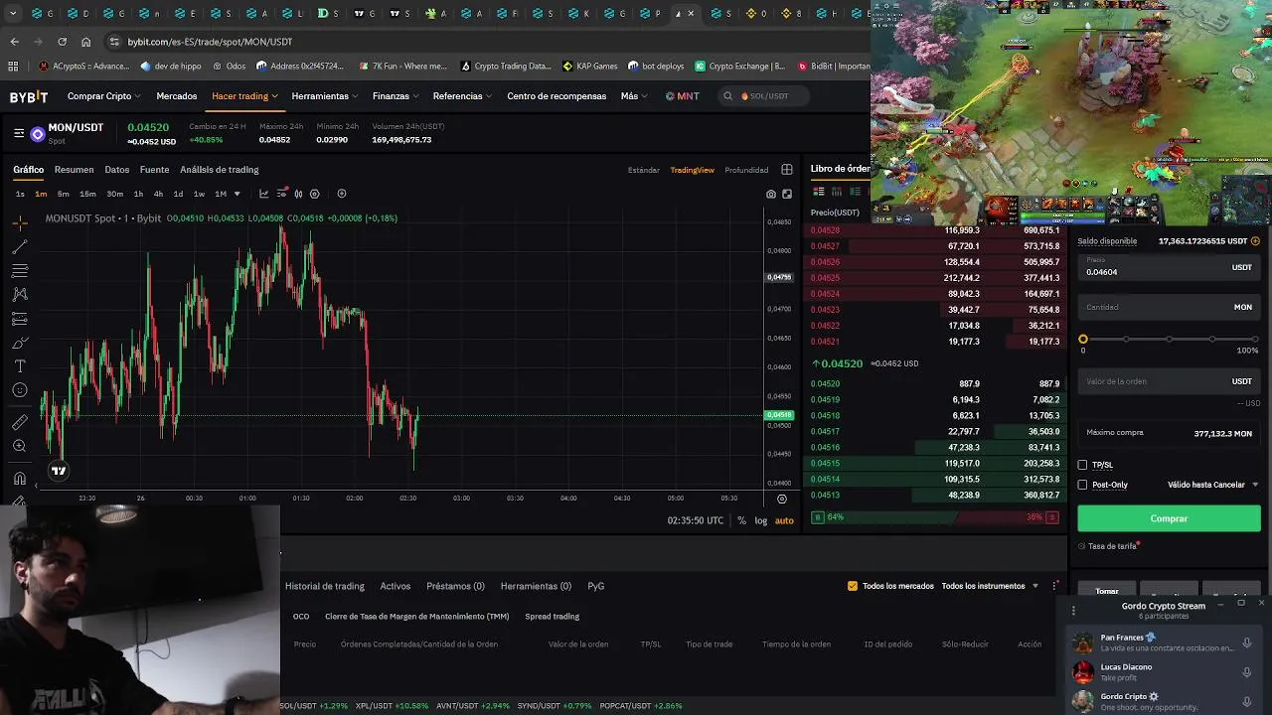The height and width of the screenshot is (715, 1272).
Task: Open Centro de recompensas link
Action: (556, 96)
